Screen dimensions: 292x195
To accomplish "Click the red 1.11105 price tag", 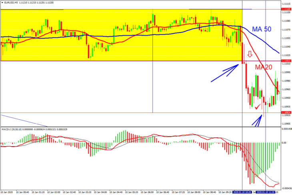I will coord(286,9).
